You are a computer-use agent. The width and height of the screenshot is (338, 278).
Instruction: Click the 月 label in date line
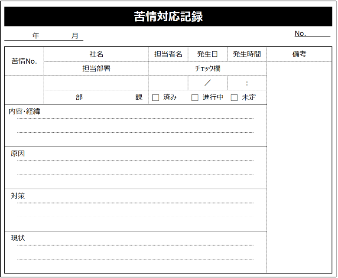(75, 36)
